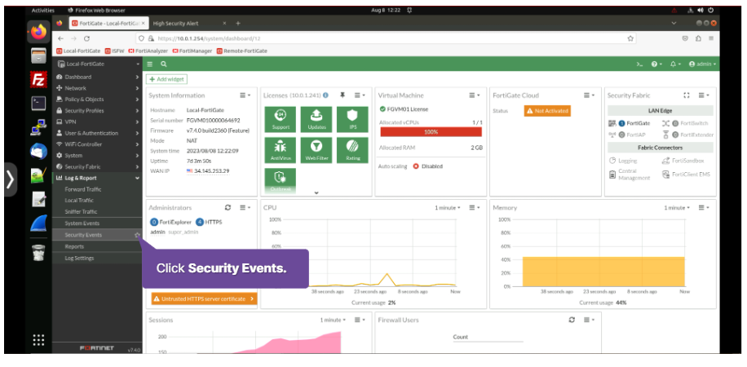Bookmark page with address bar star
Image resolution: width=747 pixels, height=367 pixels.
[x=630, y=38]
